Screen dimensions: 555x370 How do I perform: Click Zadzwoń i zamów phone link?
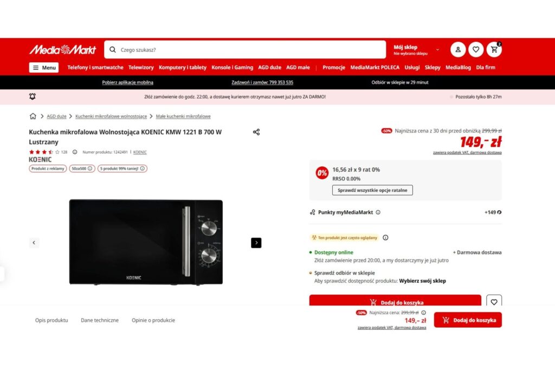(x=262, y=82)
